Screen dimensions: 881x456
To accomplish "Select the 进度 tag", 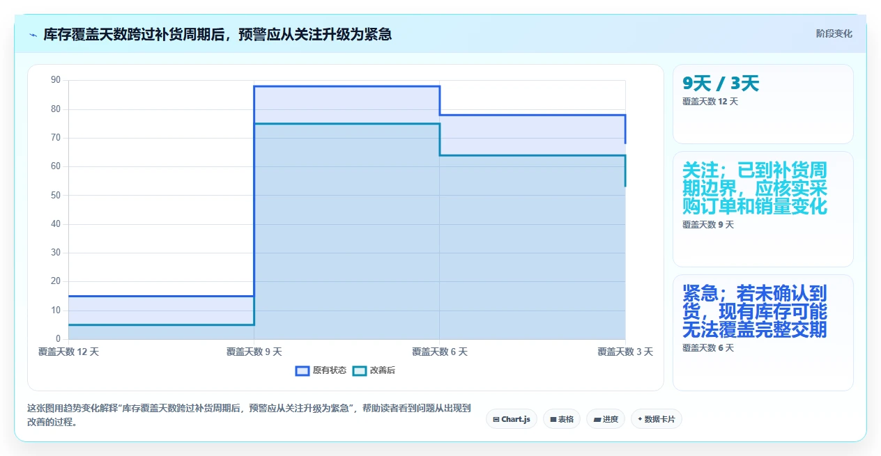I will (x=606, y=419).
